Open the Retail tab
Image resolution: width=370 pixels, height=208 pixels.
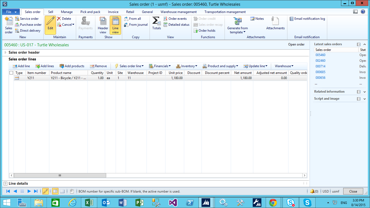130,12
